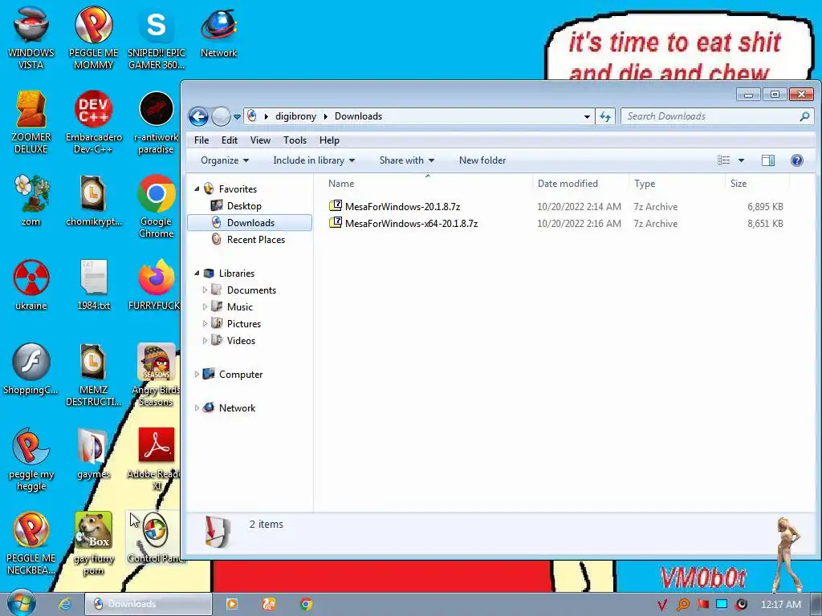Open the Tools menu
The image size is (822, 616).
tap(295, 140)
